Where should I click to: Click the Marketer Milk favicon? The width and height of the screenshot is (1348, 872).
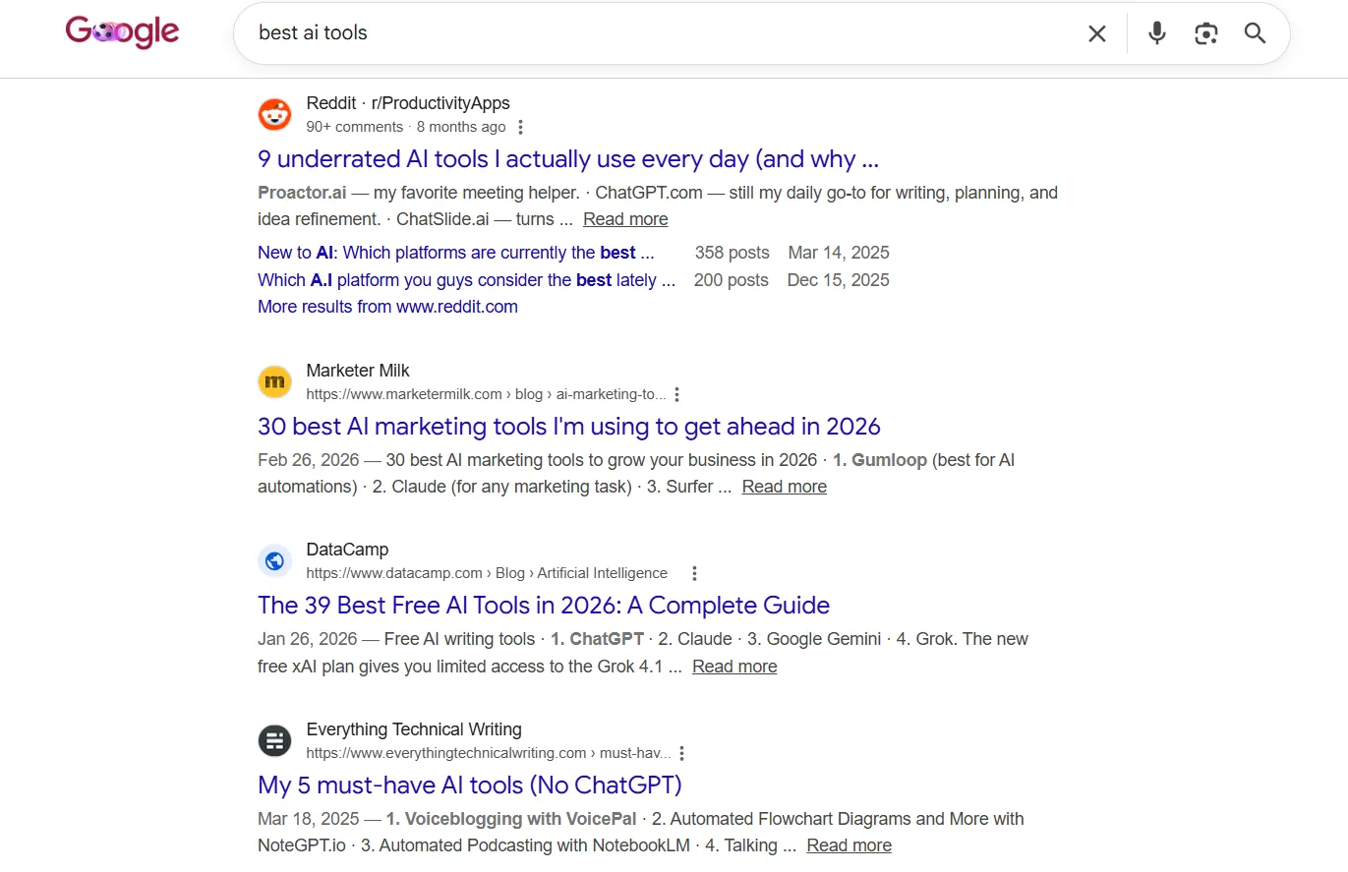275,381
